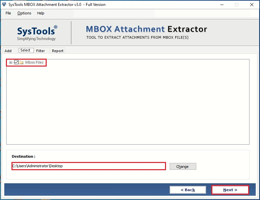Click the Change destination button
The height and width of the screenshot is (200, 260).
pos(183,167)
